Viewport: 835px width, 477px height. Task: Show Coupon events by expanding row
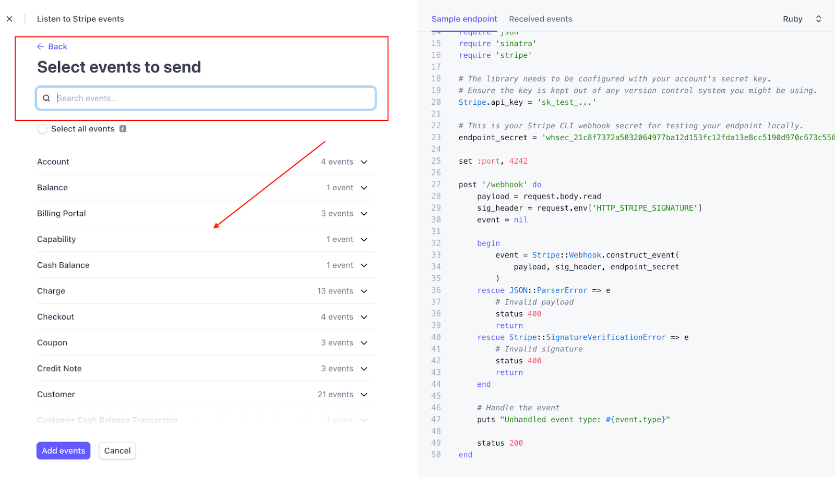point(364,343)
